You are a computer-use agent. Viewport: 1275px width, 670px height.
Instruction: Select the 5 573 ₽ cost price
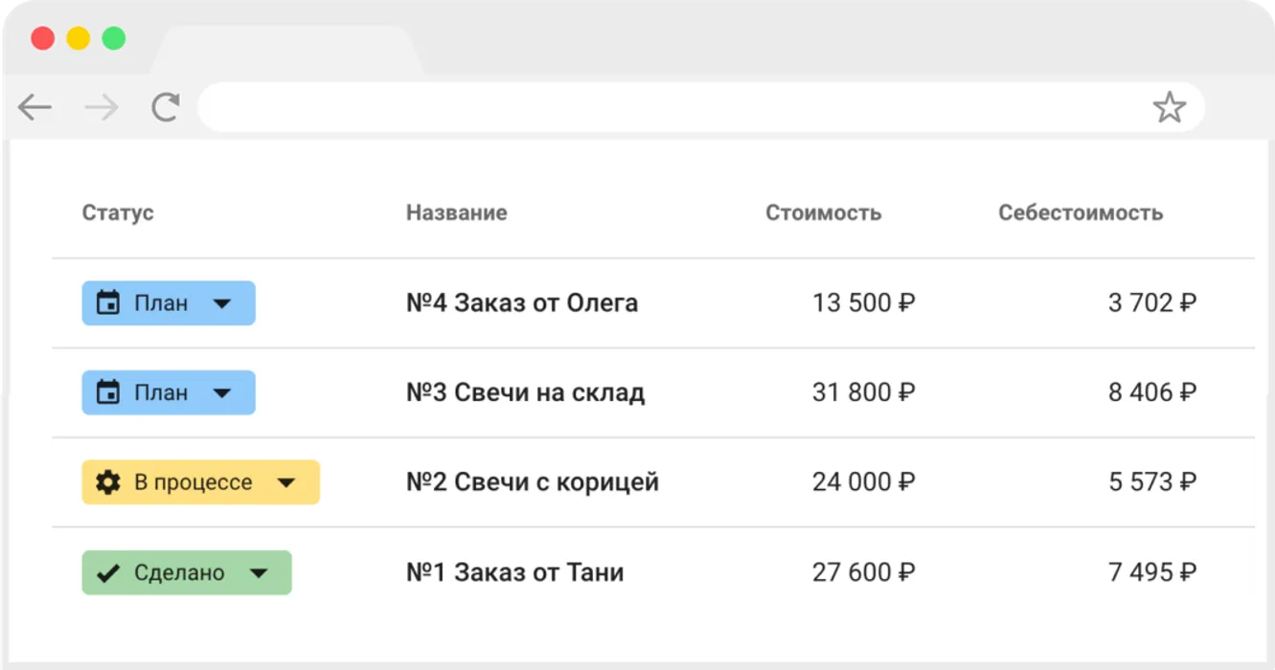(1152, 482)
